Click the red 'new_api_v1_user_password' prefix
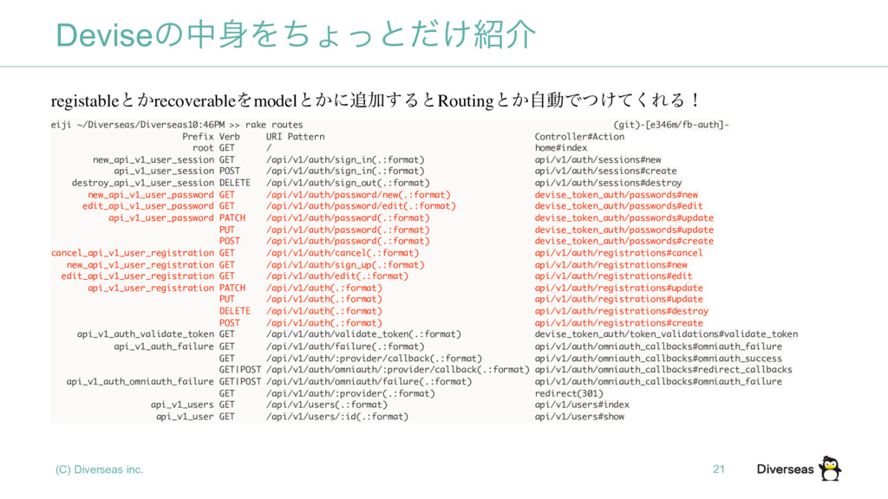The image size is (888, 499). 151,195
